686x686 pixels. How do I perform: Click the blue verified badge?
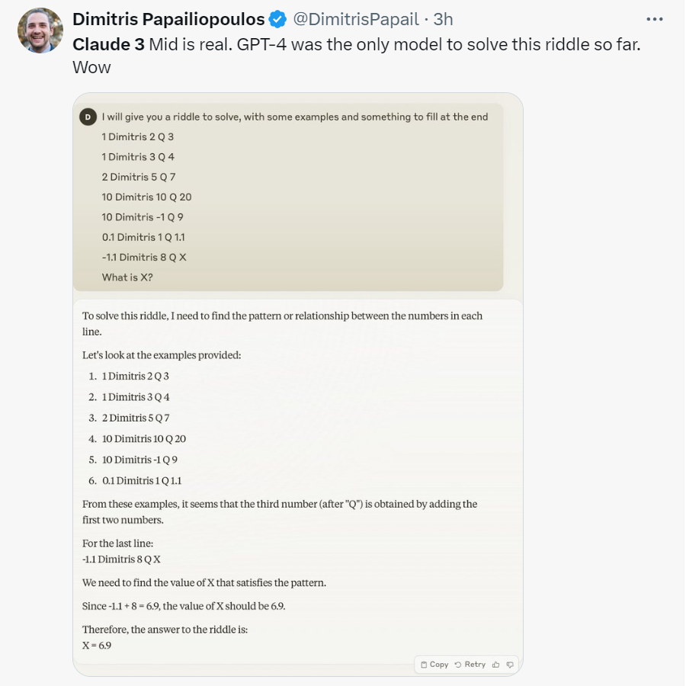pyautogui.click(x=278, y=19)
